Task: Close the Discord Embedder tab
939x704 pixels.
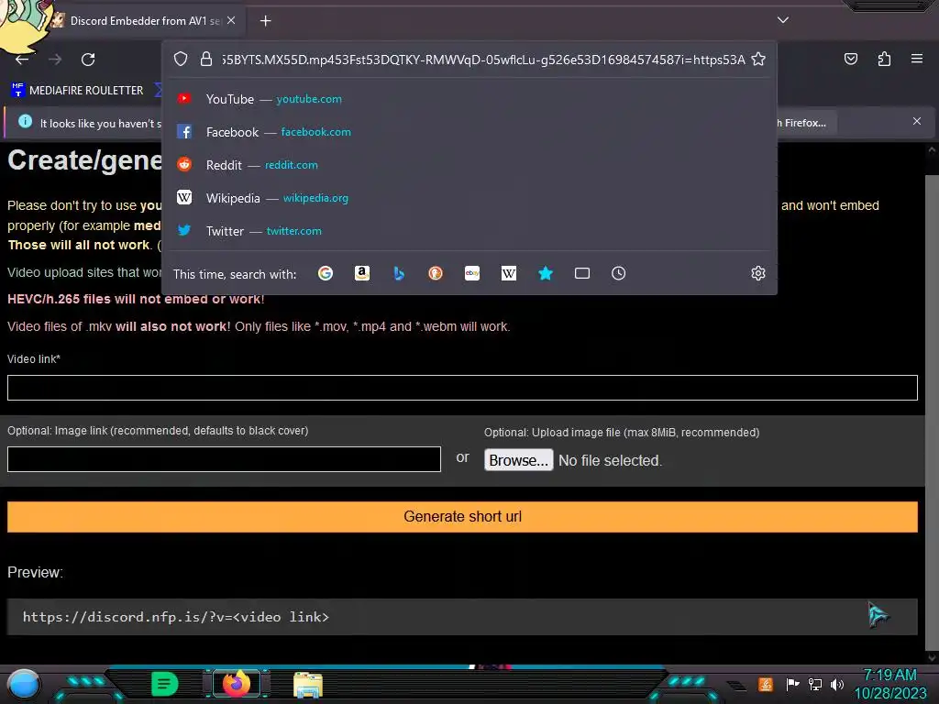Action: (231, 20)
